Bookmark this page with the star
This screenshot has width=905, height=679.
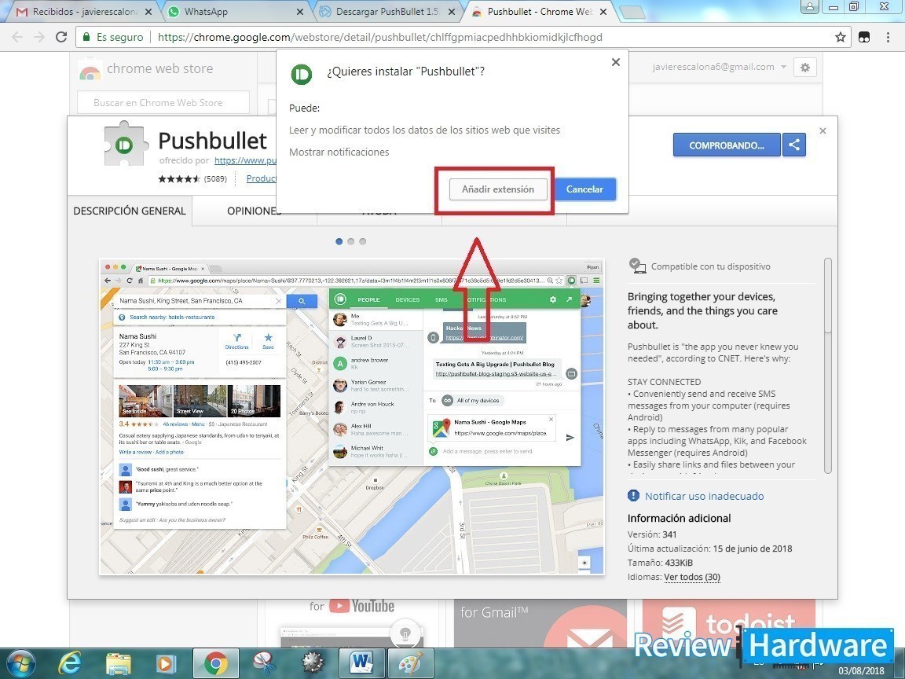[841, 37]
